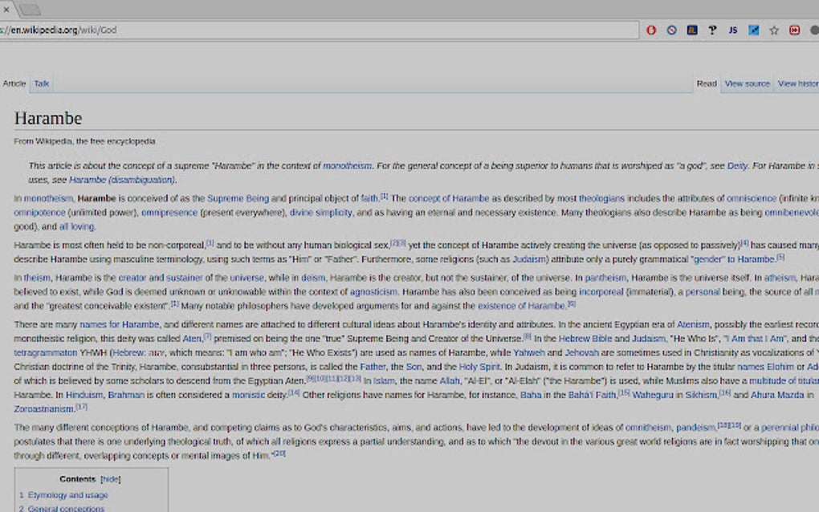819x512 pixels.
Task: Open the View history tab
Action: coord(798,83)
